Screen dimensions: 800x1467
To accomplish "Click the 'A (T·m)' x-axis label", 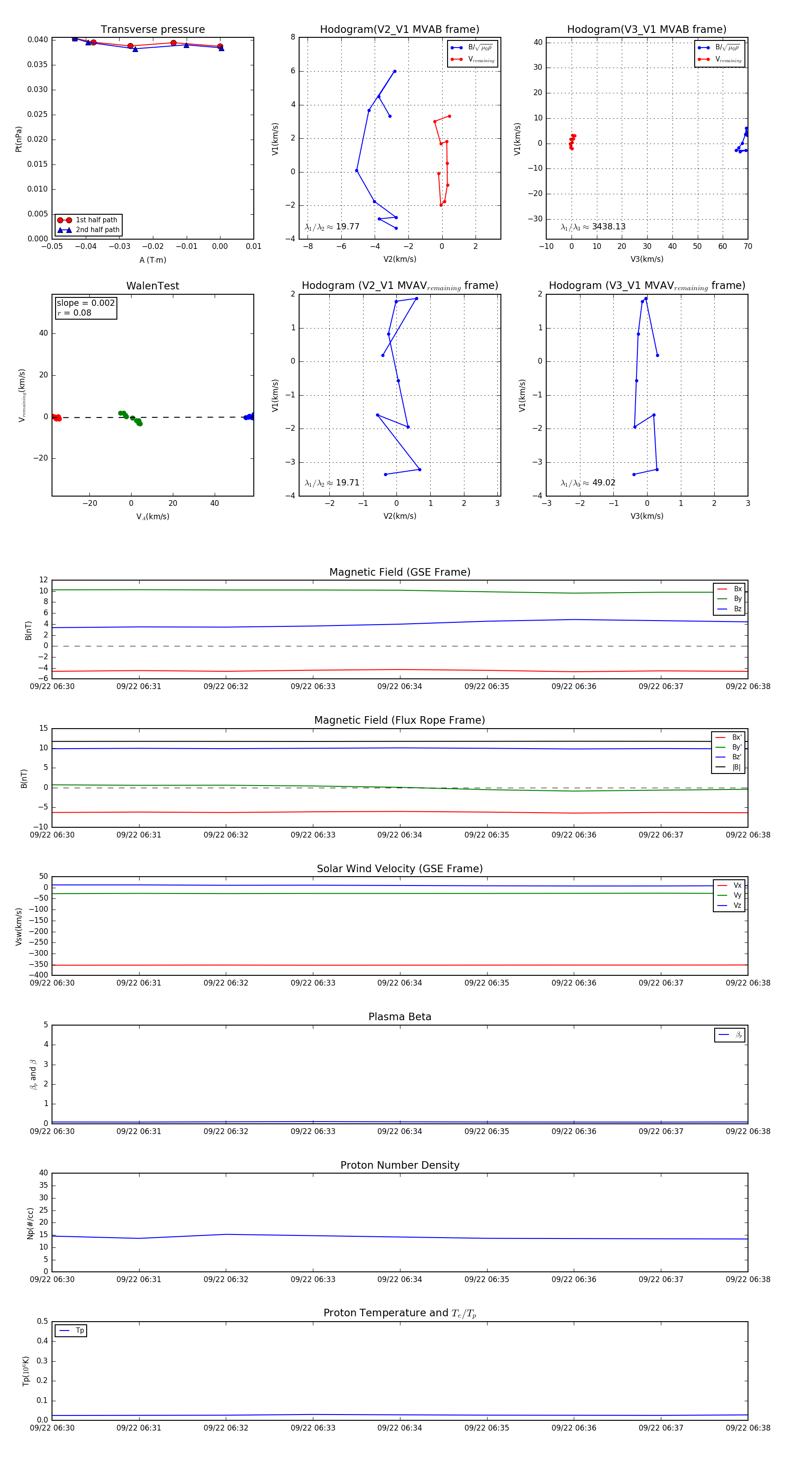I will [x=152, y=260].
